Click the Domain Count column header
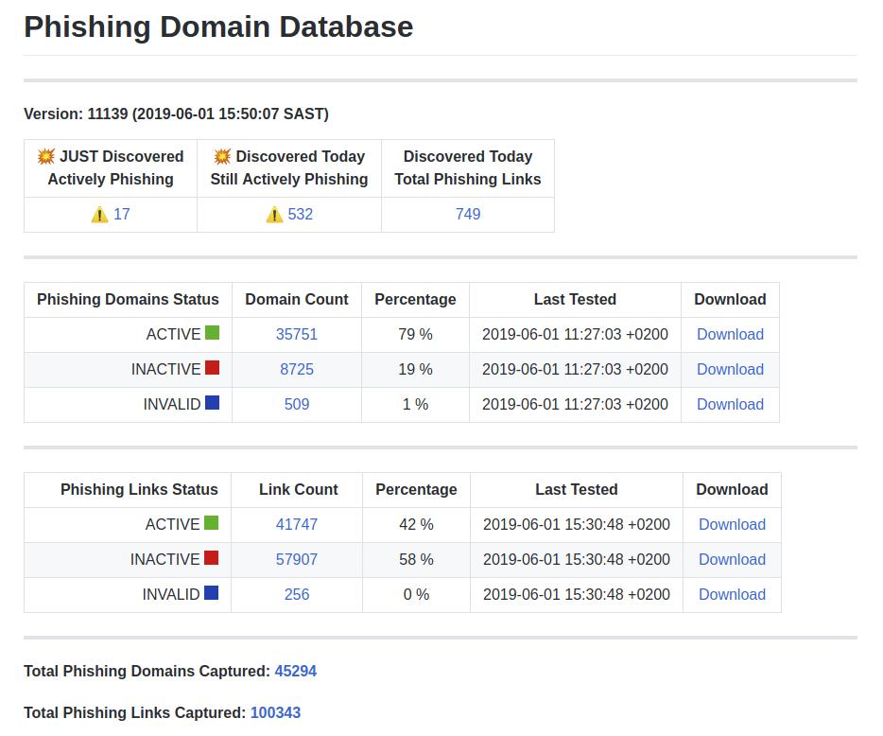 tap(297, 299)
